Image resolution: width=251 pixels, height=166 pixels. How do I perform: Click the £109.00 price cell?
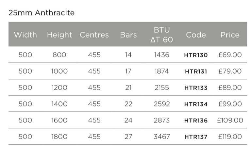click(x=230, y=120)
